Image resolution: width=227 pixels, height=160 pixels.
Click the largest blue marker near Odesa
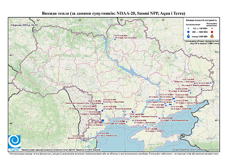(103, 120)
